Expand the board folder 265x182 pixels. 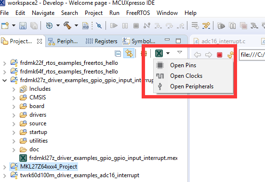coord(14,107)
